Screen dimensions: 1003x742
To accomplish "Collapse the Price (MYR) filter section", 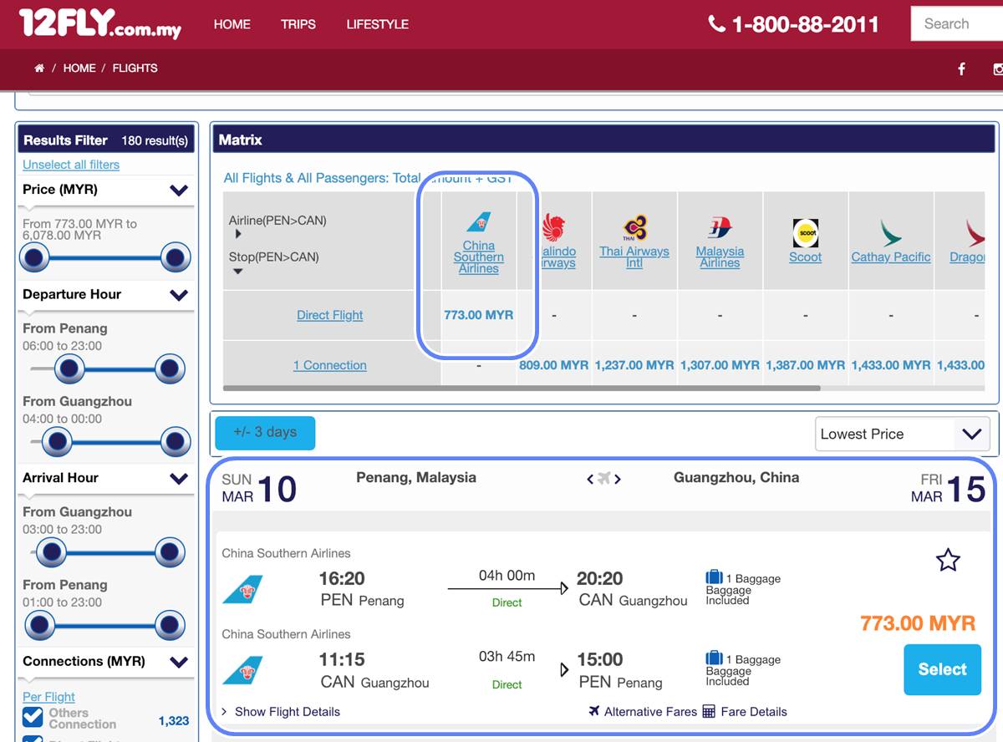I will (179, 191).
